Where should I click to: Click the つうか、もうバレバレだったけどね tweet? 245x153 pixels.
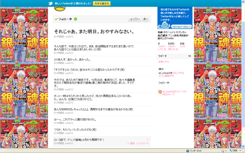pyautogui.click(x=75, y=130)
